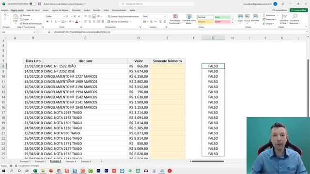310x174 pixels.
Task: Click the Excluir cells icon
Action: point(247,16)
